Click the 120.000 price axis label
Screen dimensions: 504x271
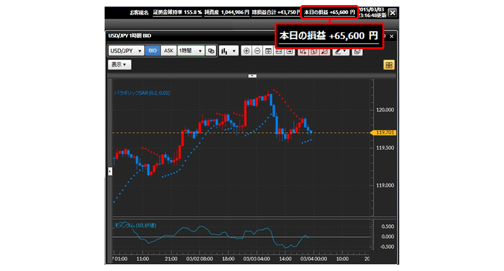click(x=385, y=110)
